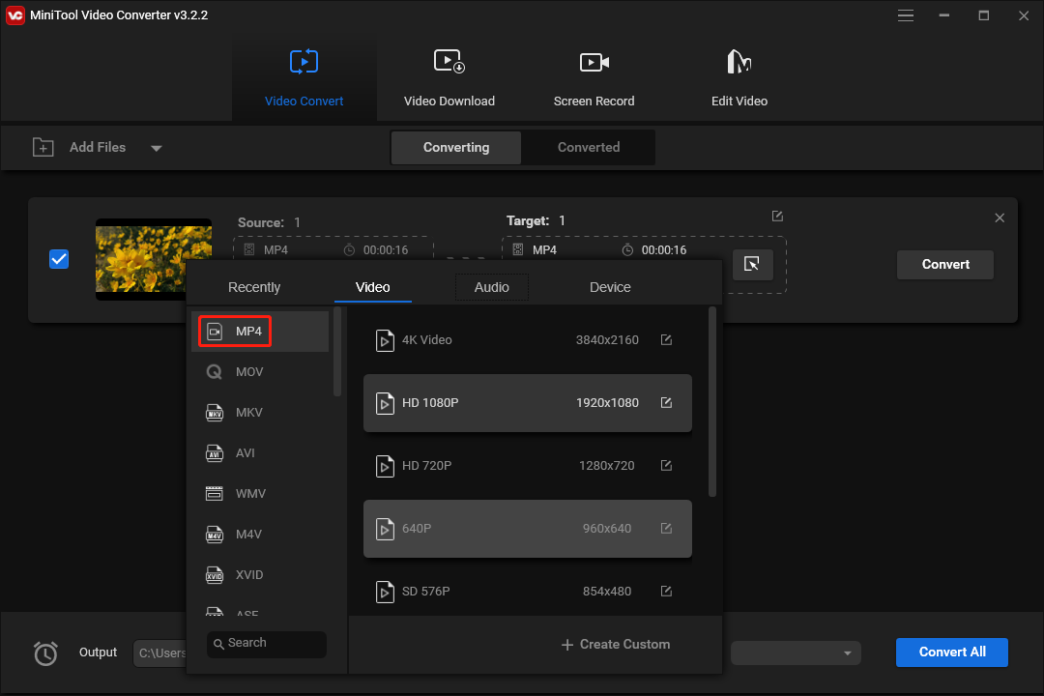Select the HD 720P preset
This screenshot has height=696, width=1044.
(x=528, y=466)
